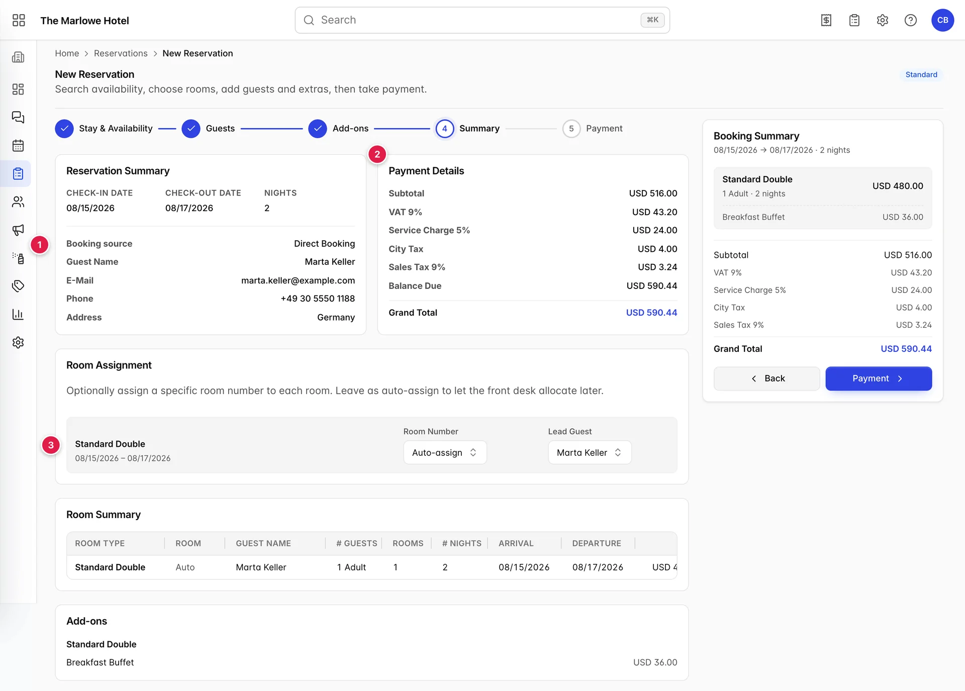Go to the Add-ons step label
The width and height of the screenshot is (965, 691).
[x=350, y=129]
